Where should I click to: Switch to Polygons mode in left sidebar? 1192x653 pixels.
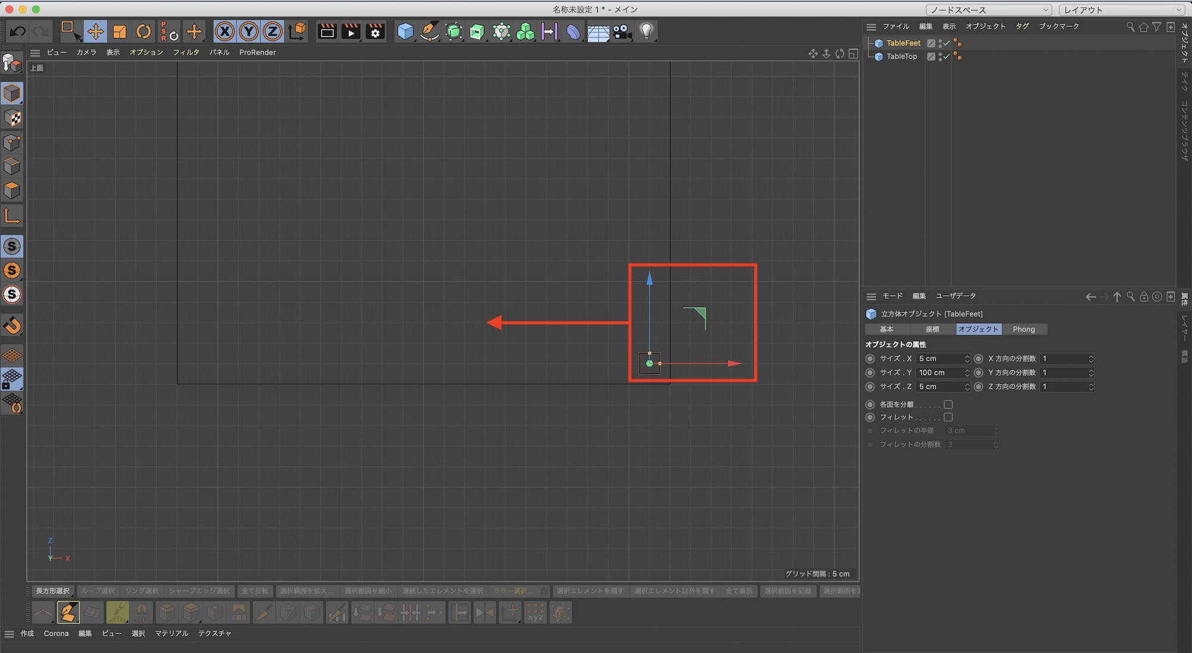[12, 191]
